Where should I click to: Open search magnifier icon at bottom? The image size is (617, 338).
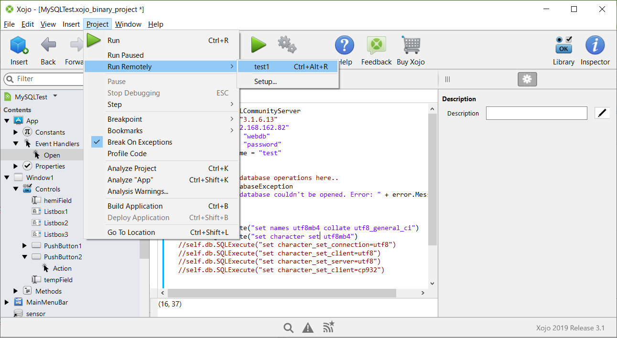click(x=288, y=327)
